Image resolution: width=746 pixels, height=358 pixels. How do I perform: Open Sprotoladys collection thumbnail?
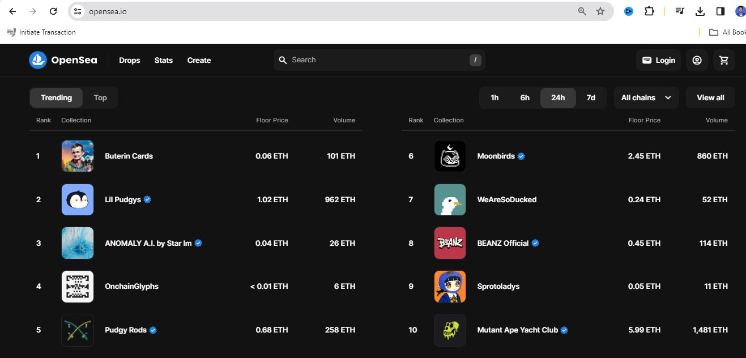click(x=450, y=287)
